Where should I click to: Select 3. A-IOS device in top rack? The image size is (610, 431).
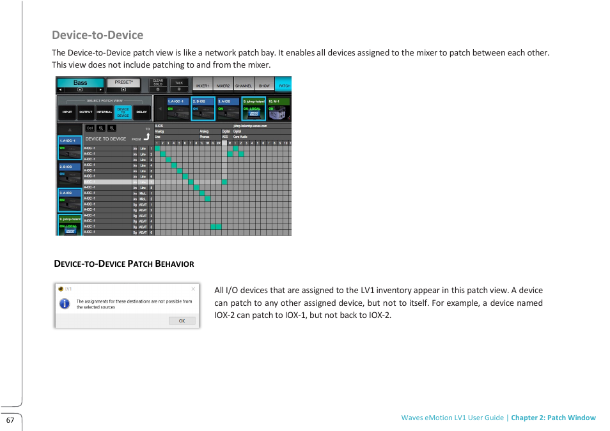pos(228,109)
